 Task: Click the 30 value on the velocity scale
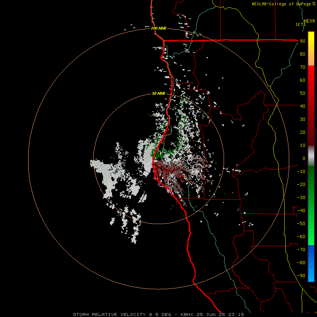coord(303,119)
